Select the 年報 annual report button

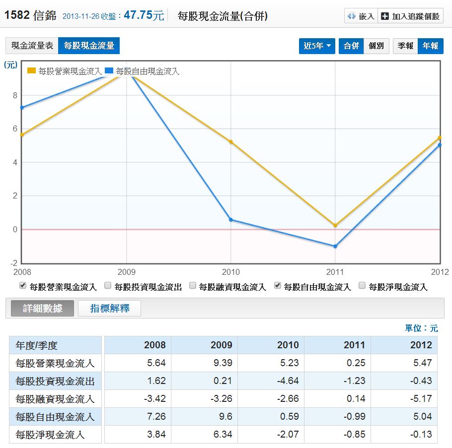pyautogui.click(x=430, y=46)
